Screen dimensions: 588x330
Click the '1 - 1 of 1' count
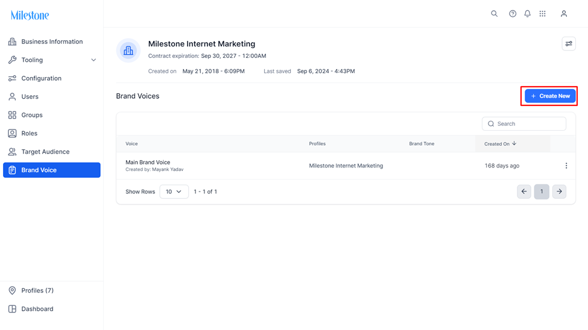205,191
